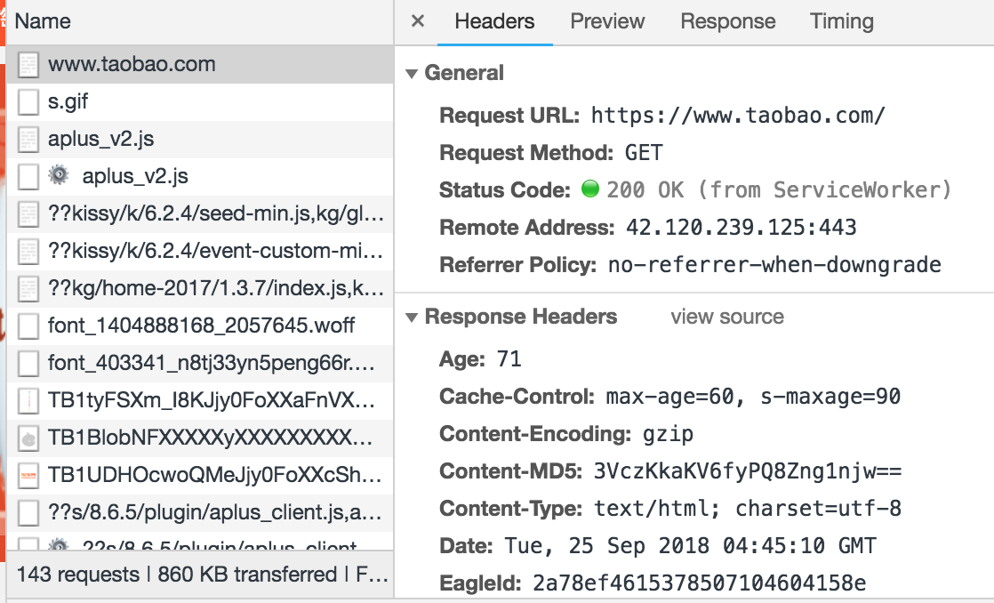The image size is (994, 603).
Task: Open the Response tab
Action: (727, 21)
